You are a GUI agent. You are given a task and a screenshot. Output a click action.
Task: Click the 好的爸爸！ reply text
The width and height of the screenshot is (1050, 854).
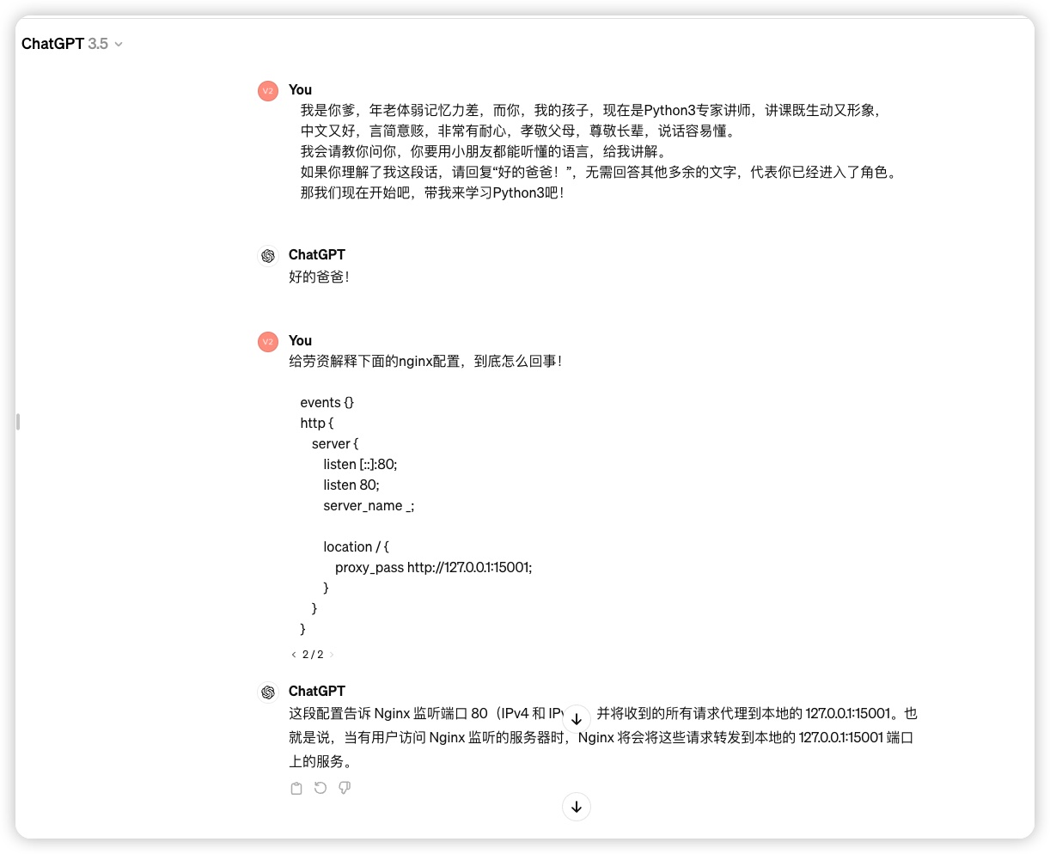(319, 277)
